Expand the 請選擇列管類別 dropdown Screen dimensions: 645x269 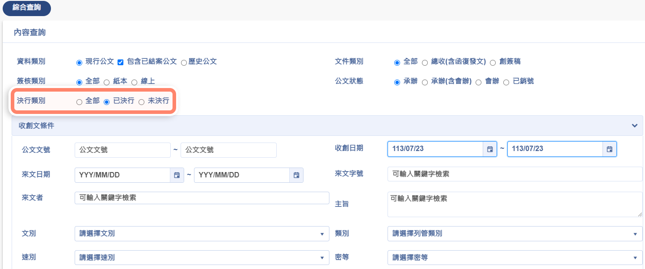coord(514,234)
